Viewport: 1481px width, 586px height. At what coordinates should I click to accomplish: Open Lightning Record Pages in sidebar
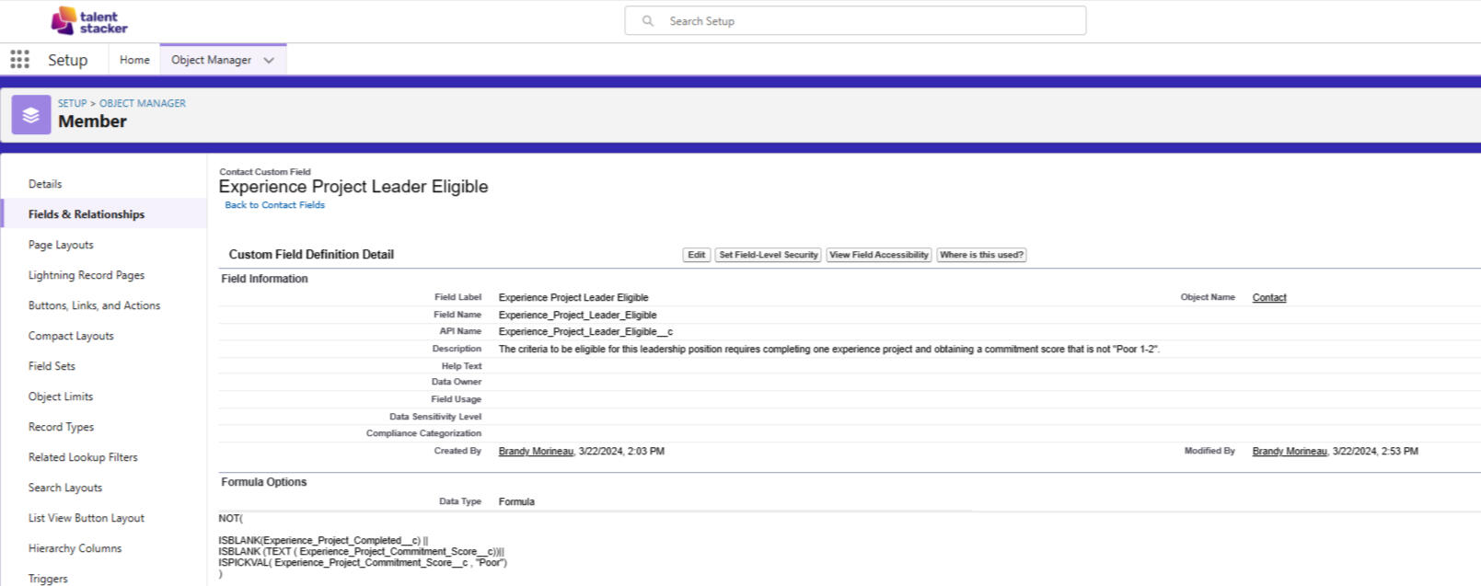coord(87,275)
